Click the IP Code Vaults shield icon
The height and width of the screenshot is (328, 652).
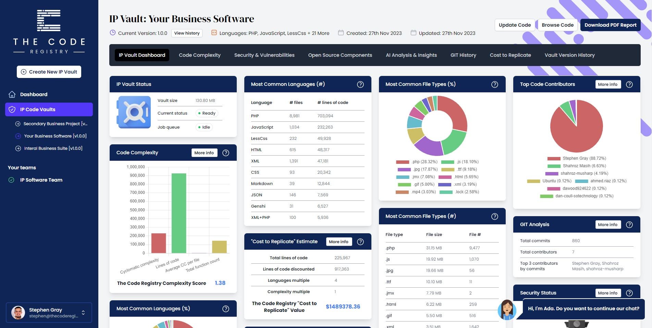[x=12, y=109]
